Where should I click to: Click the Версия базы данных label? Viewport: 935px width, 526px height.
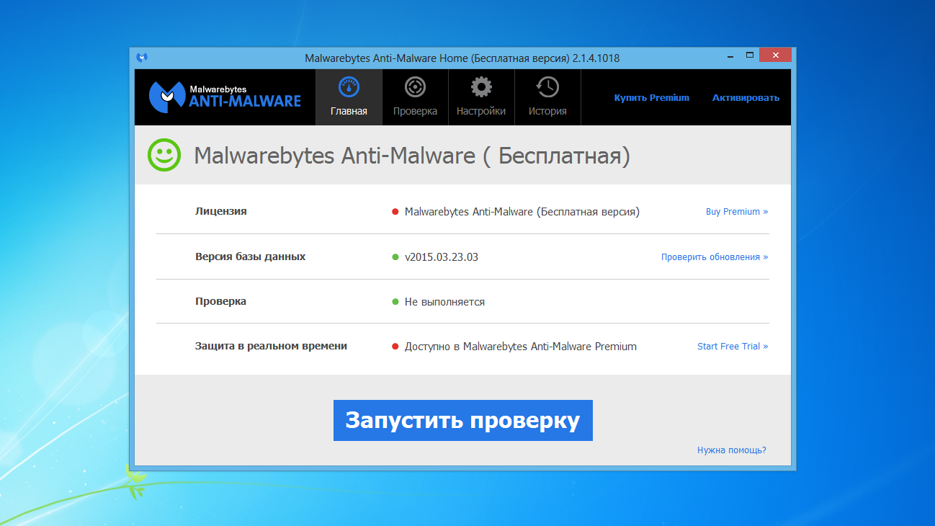point(251,257)
